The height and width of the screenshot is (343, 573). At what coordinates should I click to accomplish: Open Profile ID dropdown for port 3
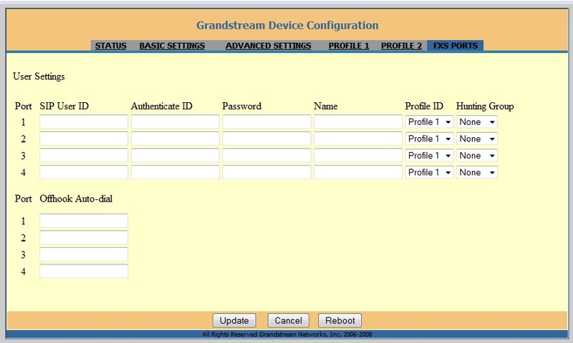[x=429, y=155]
